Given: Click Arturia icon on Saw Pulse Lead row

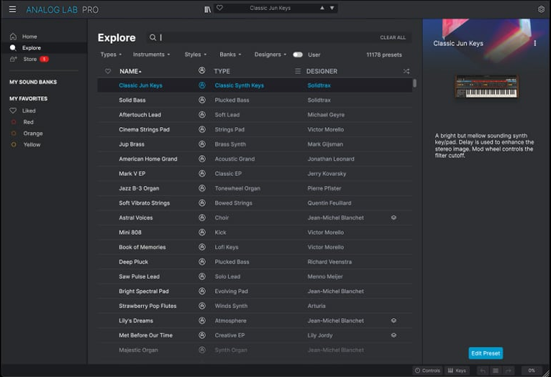Looking at the screenshot, I should 202,276.
